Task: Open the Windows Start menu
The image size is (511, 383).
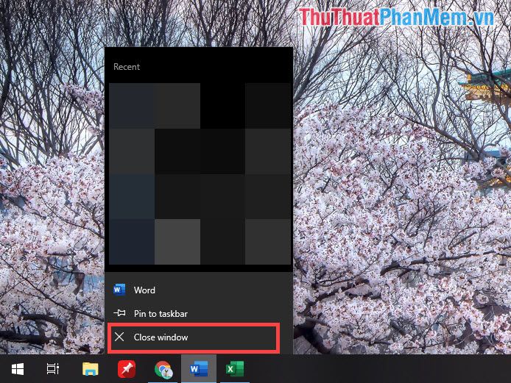Action: click(18, 369)
